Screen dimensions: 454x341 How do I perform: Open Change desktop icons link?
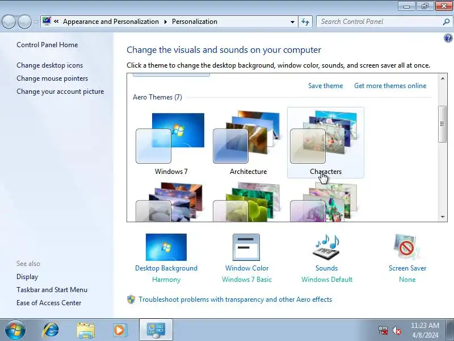[x=49, y=65]
